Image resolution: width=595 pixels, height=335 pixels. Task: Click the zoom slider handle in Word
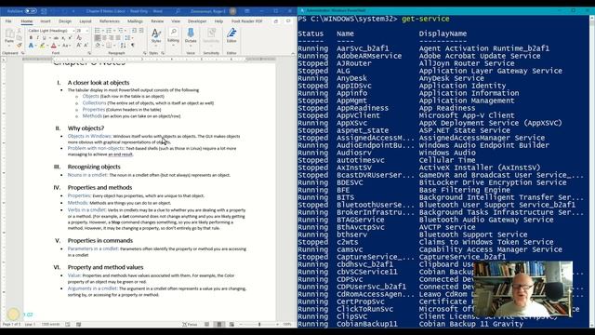pos(259,325)
